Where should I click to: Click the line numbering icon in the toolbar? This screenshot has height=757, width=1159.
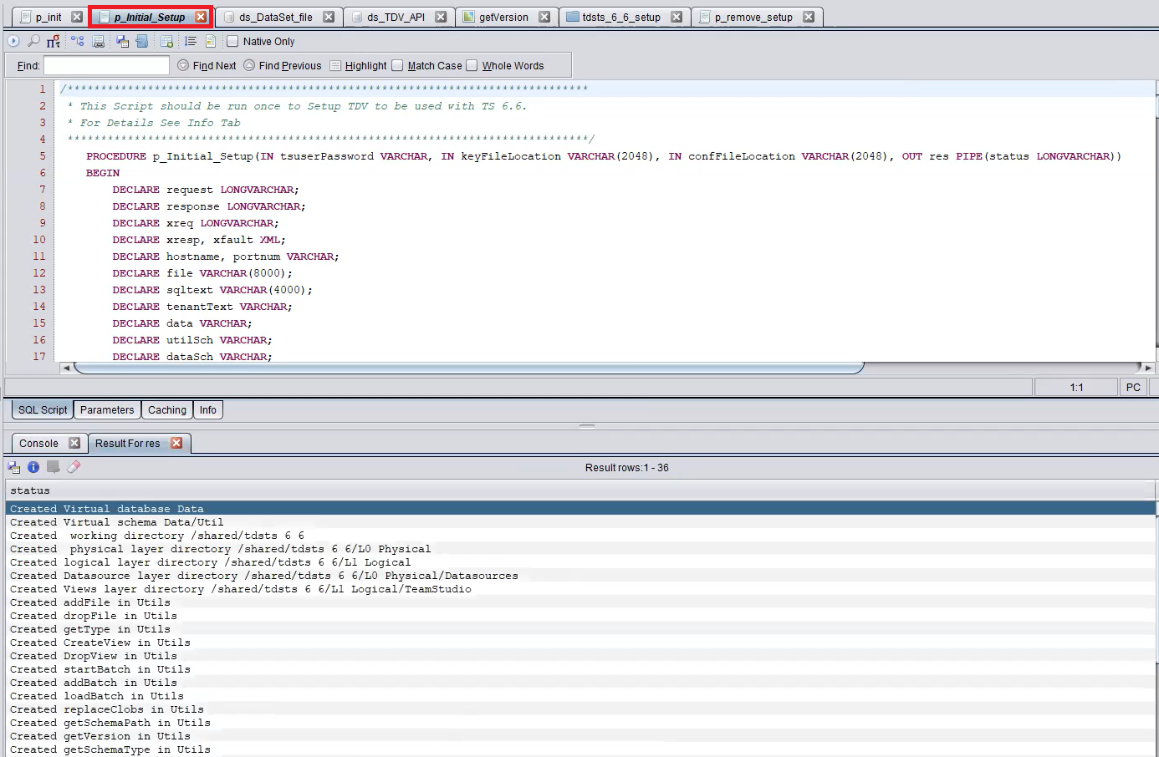click(191, 40)
